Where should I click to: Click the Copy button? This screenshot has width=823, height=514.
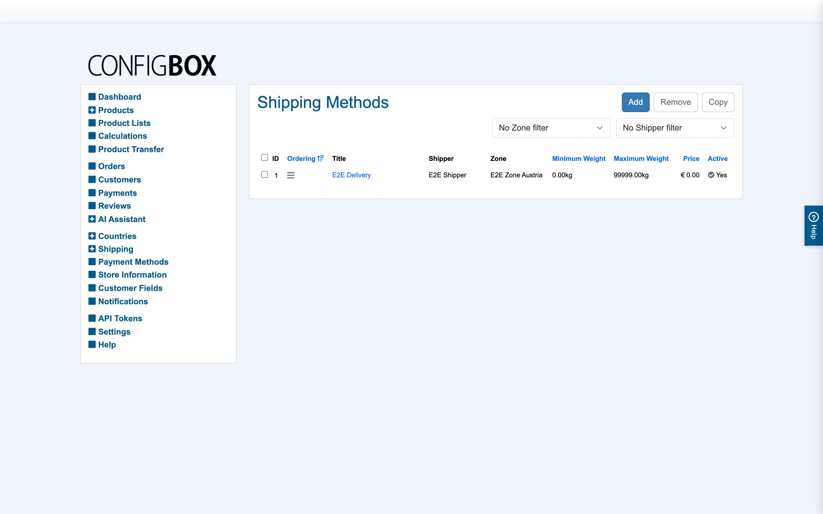(x=718, y=102)
